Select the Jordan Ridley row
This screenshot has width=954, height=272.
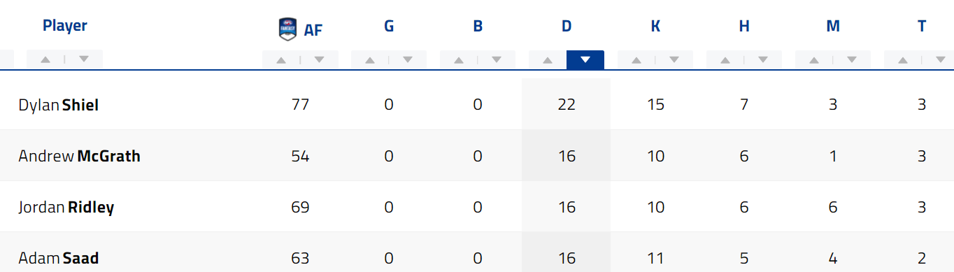[477, 207]
